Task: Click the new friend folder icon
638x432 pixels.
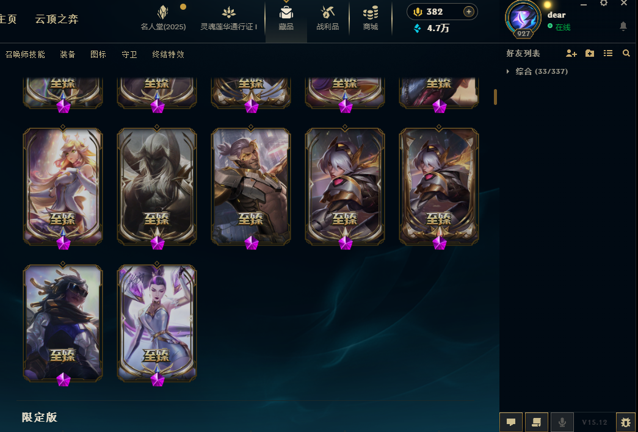Action: 590,53
